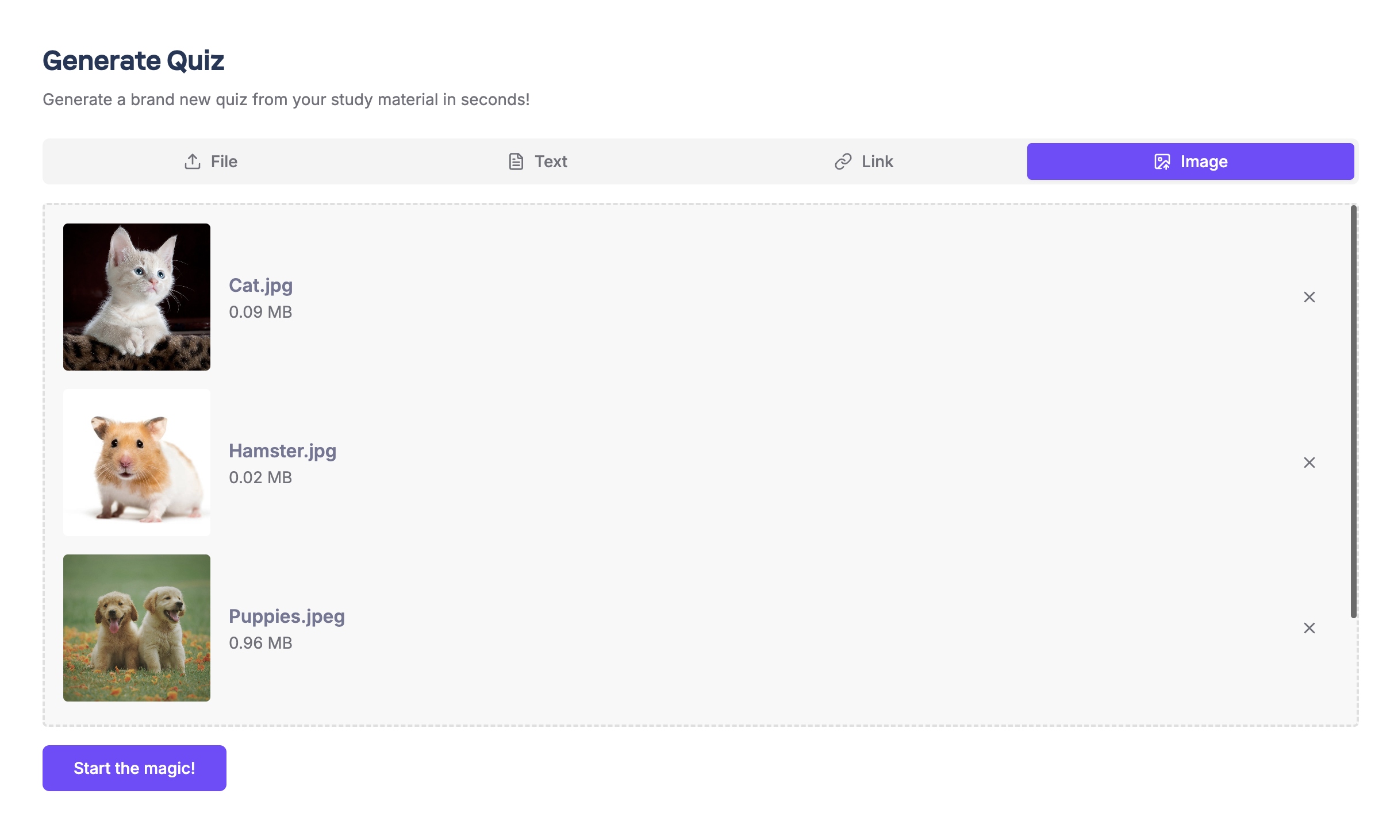Click the Cat.jpg file name

[260, 286]
